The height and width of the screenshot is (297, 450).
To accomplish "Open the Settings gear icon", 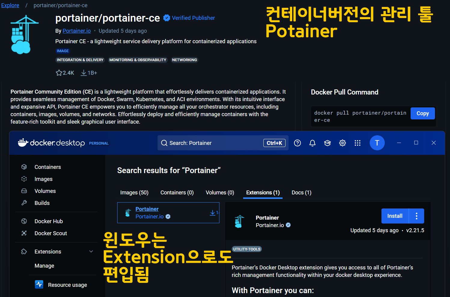I will 342,143.
